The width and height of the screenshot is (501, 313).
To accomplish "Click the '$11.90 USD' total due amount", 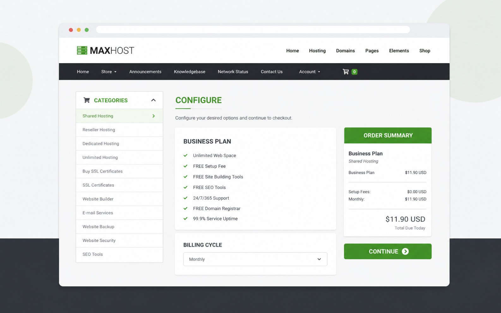I will point(405,219).
